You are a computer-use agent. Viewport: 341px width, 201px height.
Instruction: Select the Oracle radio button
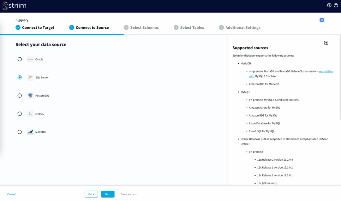[19, 59]
